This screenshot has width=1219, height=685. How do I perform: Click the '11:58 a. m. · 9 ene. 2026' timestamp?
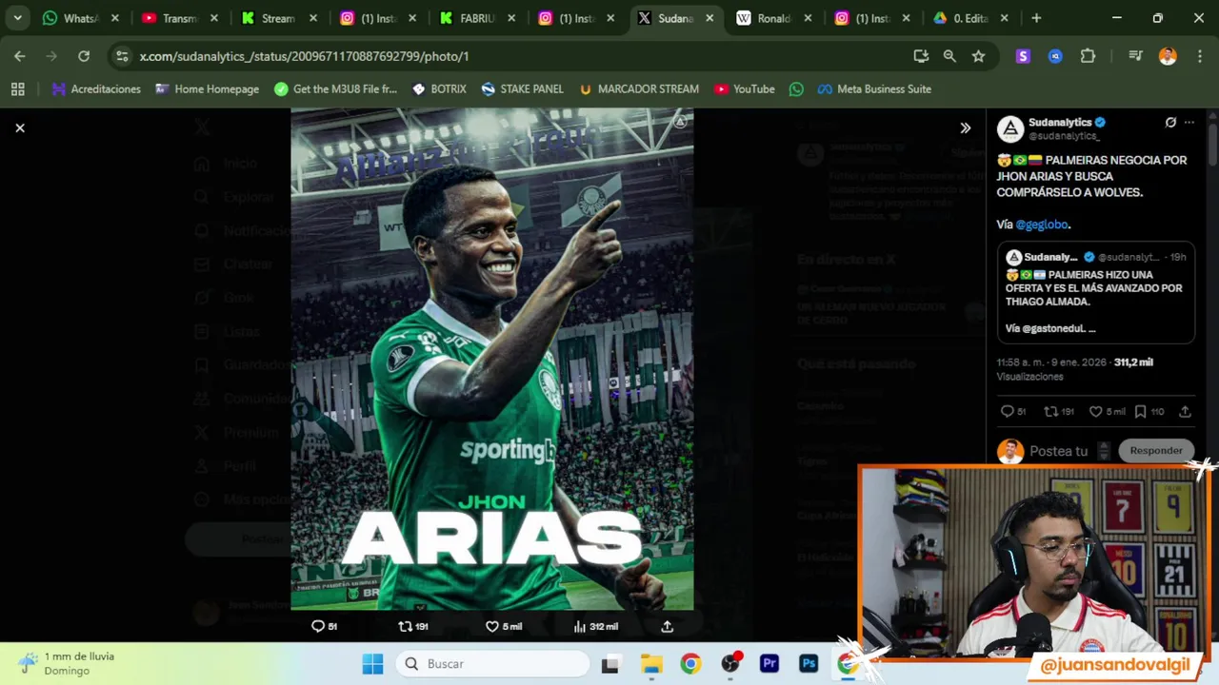coord(1051,362)
